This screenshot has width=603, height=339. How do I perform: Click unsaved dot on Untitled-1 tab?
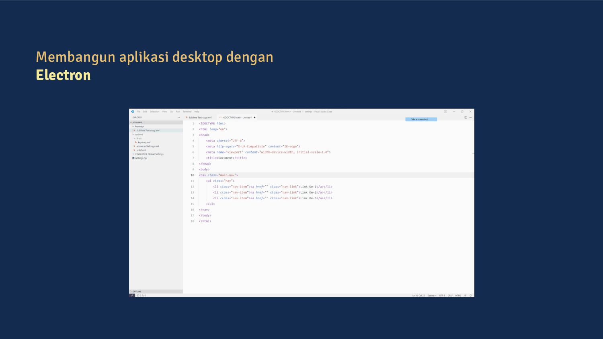pyautogui.click(x=254, y=118)
